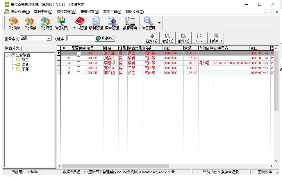Select reader name 李广函
The height and width of the screenshot is (177, 282).
point(109,73)
